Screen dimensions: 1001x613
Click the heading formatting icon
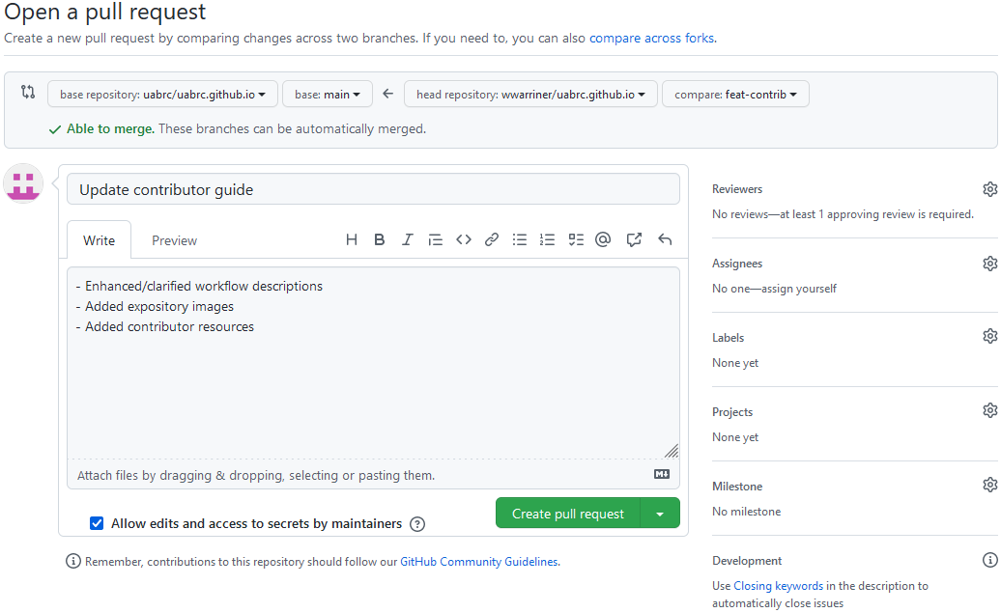352,240
